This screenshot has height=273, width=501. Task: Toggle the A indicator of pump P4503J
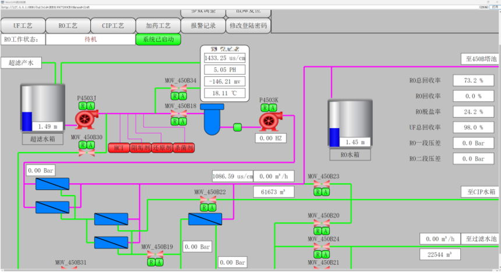pyautogui.click(x=90, y=106)
